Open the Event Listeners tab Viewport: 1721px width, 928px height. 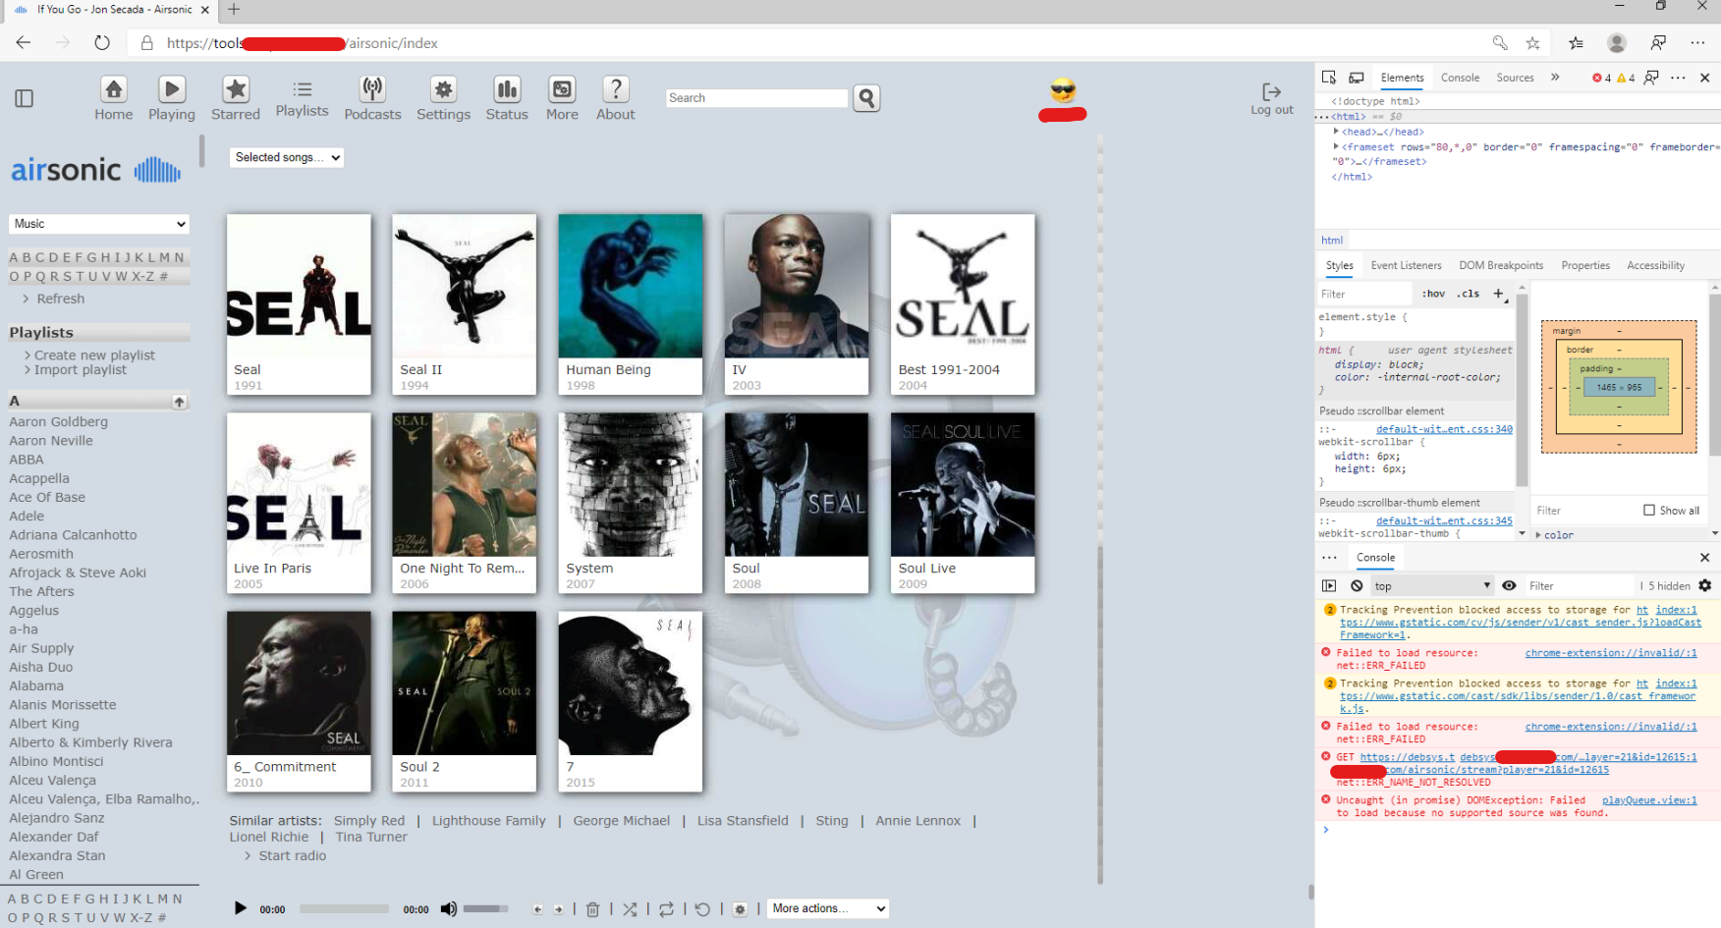(1406, 265)
